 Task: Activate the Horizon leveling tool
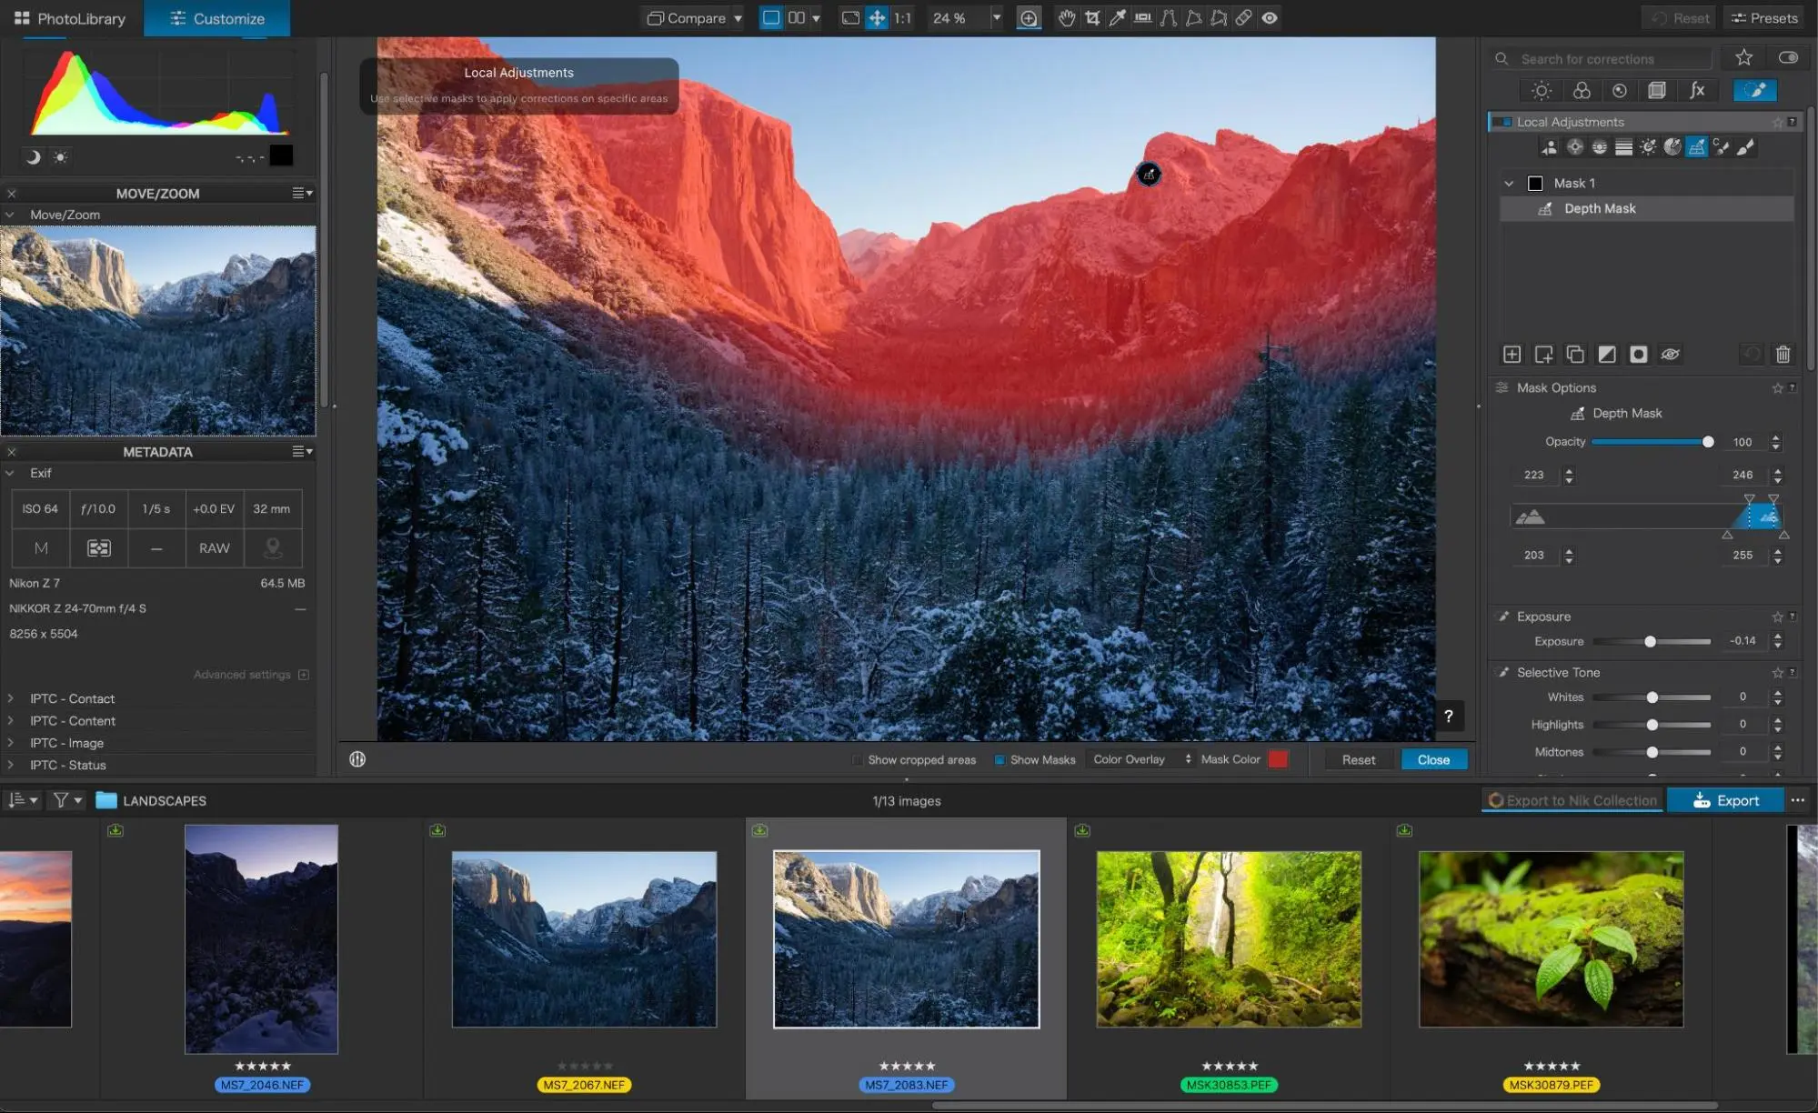(x=1143, y=17)
